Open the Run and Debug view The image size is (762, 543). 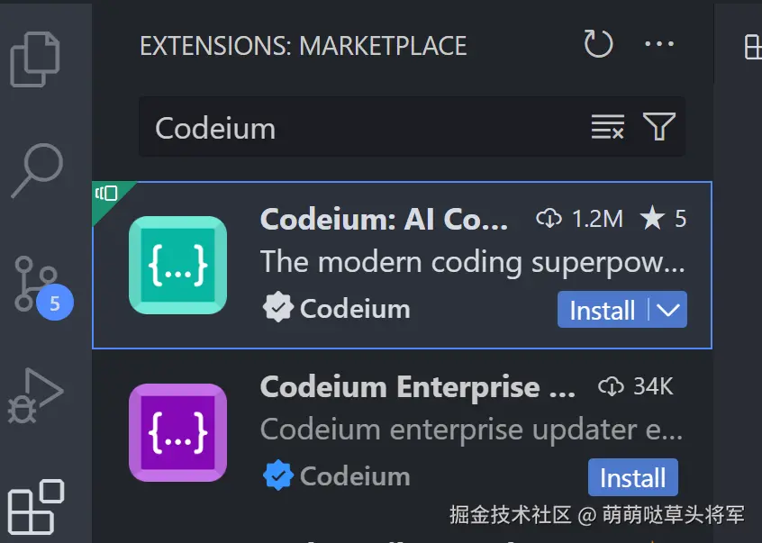tap(35, 395)
